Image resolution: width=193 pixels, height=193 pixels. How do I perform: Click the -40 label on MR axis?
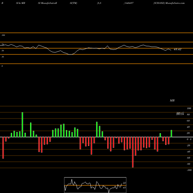pos(188,152)
